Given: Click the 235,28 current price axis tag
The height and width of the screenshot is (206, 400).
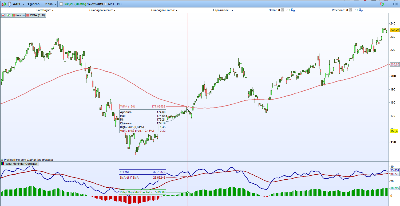Looking at the screenshot, I should click(x=395, y=30).
